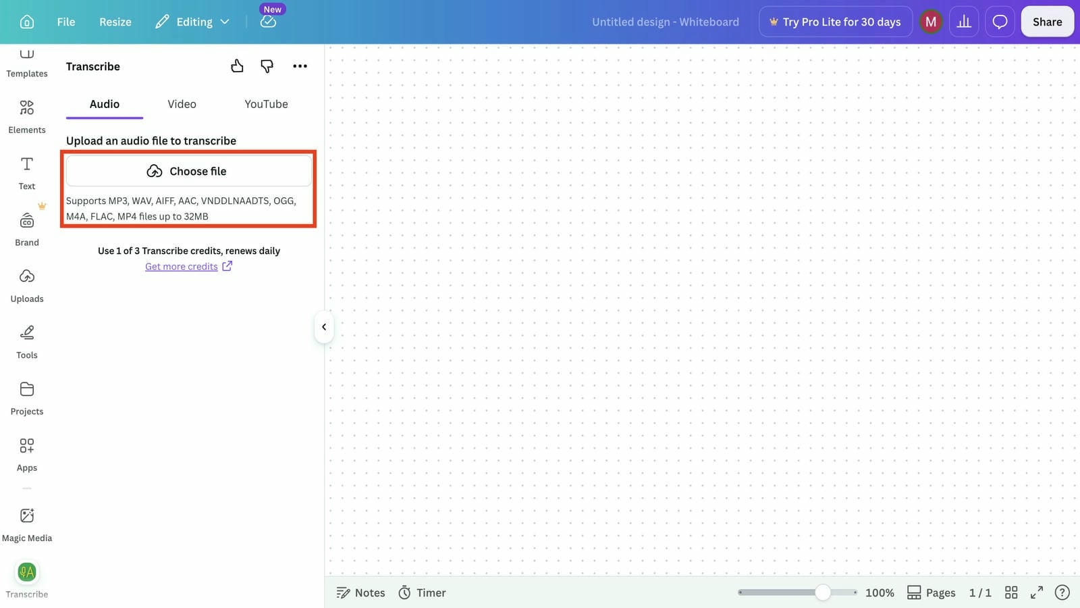Open Tools in the sidebar
This screenshot has height=608, width=1080.
(x=27, y=342)
